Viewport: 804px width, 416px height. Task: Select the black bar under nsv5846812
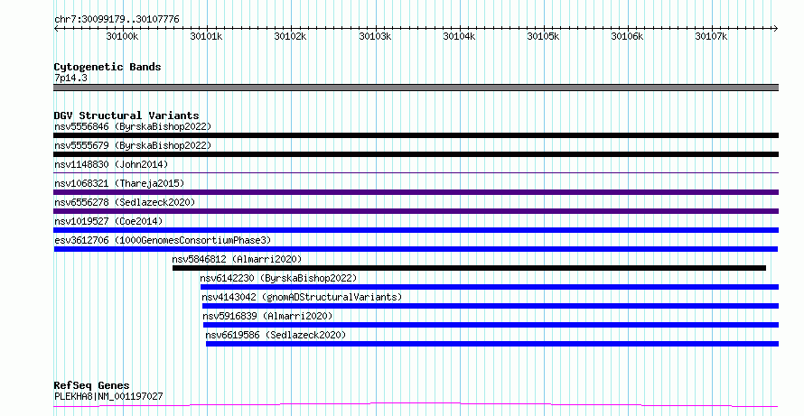[x=469, y=268]
